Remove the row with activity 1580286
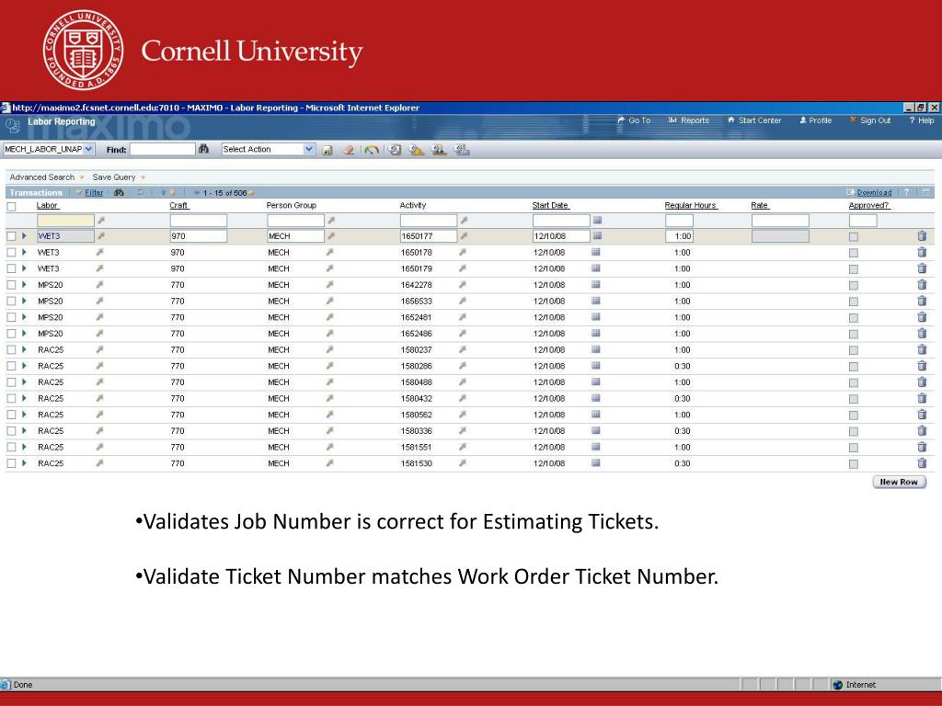This screenshot has height=706, width=942. click(x=922, y=366)
